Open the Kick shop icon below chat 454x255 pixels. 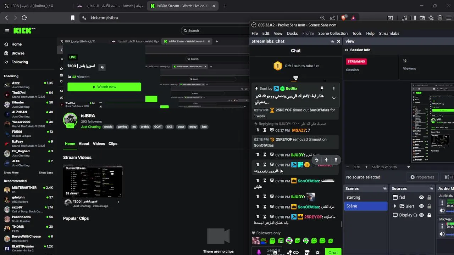[307, 253]
